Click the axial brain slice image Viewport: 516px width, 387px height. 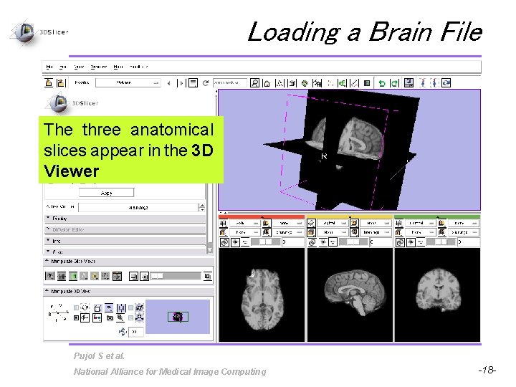coord(262,295)
